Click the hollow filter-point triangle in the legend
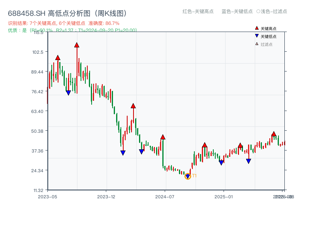Viewport: 316px width, 237px height. (257, 44)
